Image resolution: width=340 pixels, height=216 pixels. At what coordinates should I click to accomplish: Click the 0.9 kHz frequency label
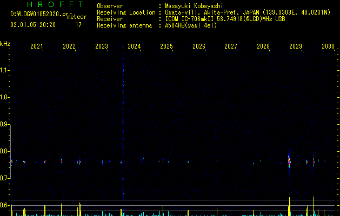[4, 124]
